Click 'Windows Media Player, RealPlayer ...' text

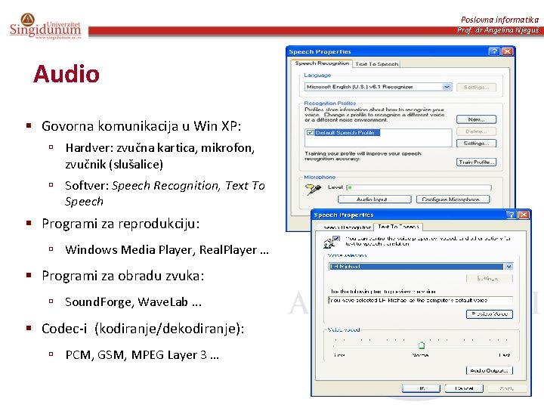tap(167, 250)
